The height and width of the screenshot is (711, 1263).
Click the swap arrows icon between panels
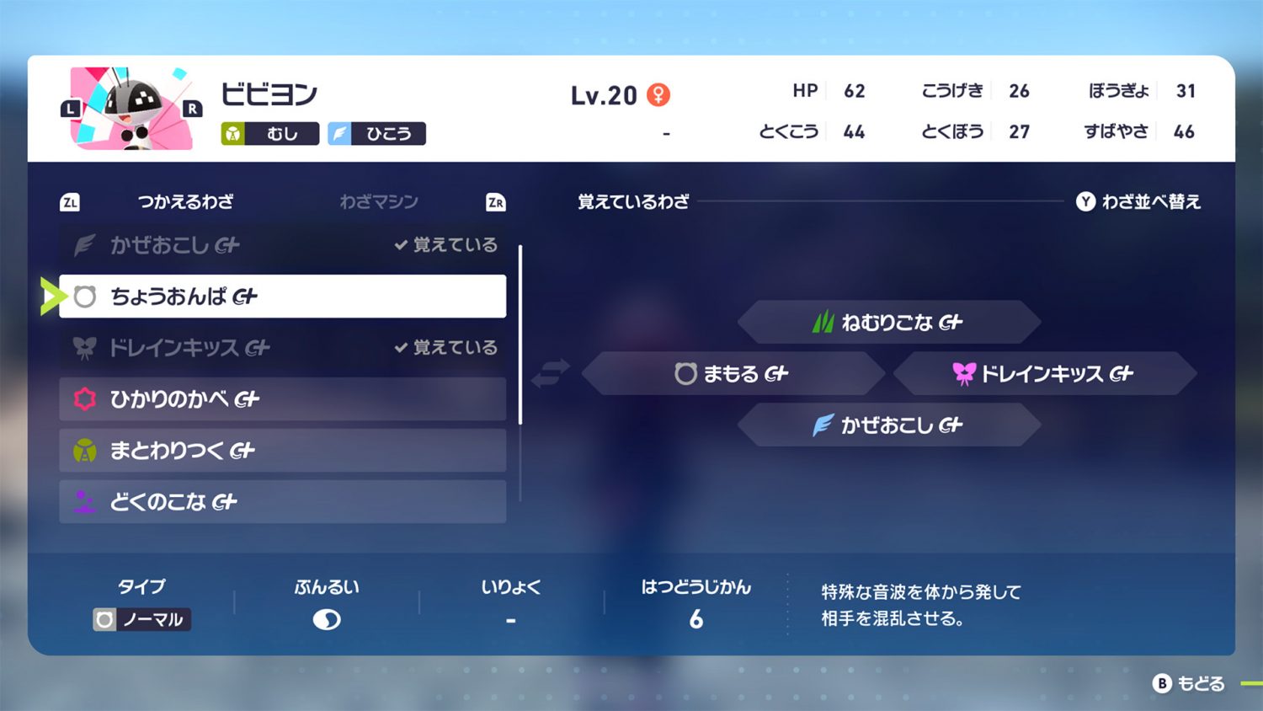click(550, 373)
